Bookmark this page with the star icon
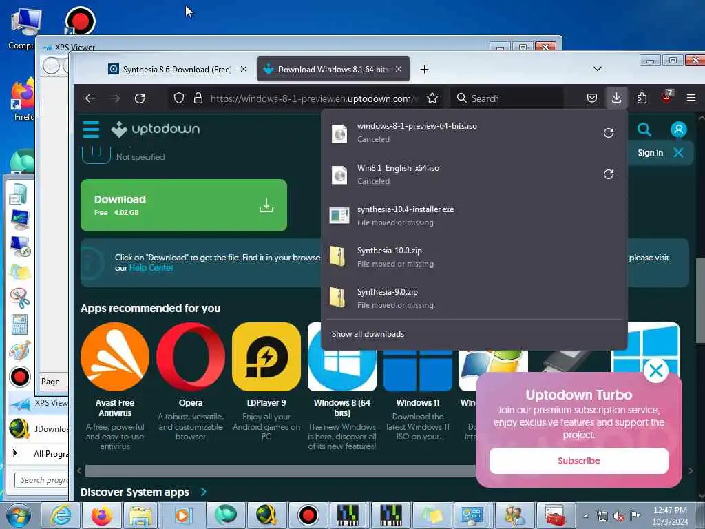The width and height of the screenshot is (705, 529). pos(432,98)
